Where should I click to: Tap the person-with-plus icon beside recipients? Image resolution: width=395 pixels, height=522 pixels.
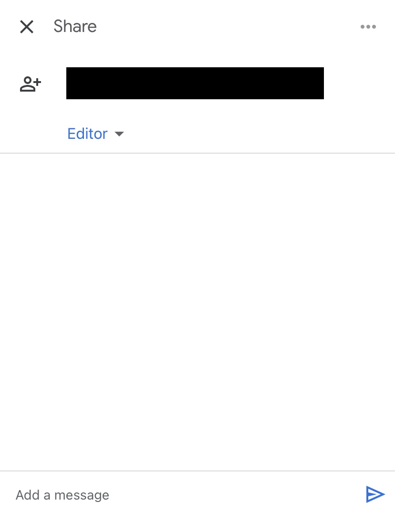click(30, 84)
